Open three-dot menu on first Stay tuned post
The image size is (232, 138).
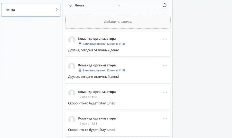click(165, 92)
